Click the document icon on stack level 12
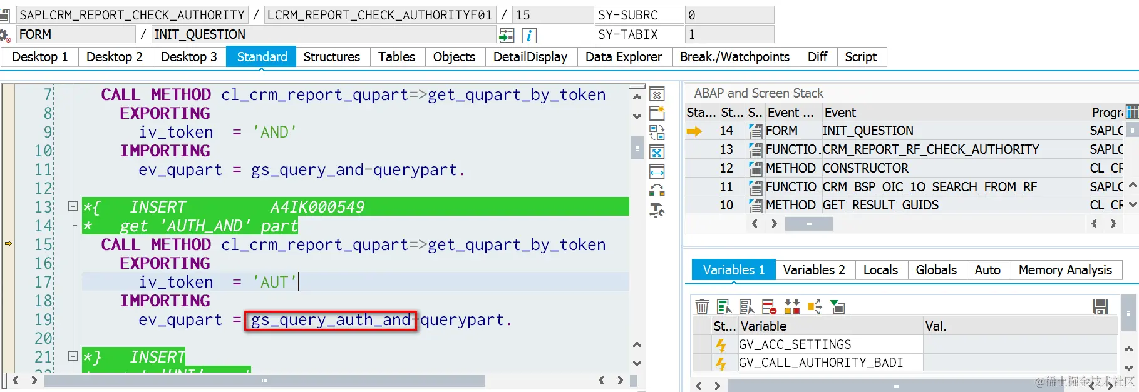This screenshot has width=1139, height=392. coord(756,169)
